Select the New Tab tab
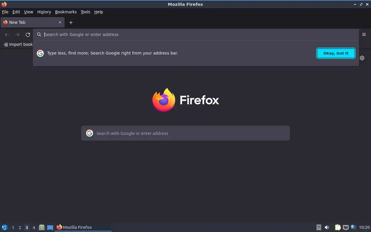 tap(32, 22)
